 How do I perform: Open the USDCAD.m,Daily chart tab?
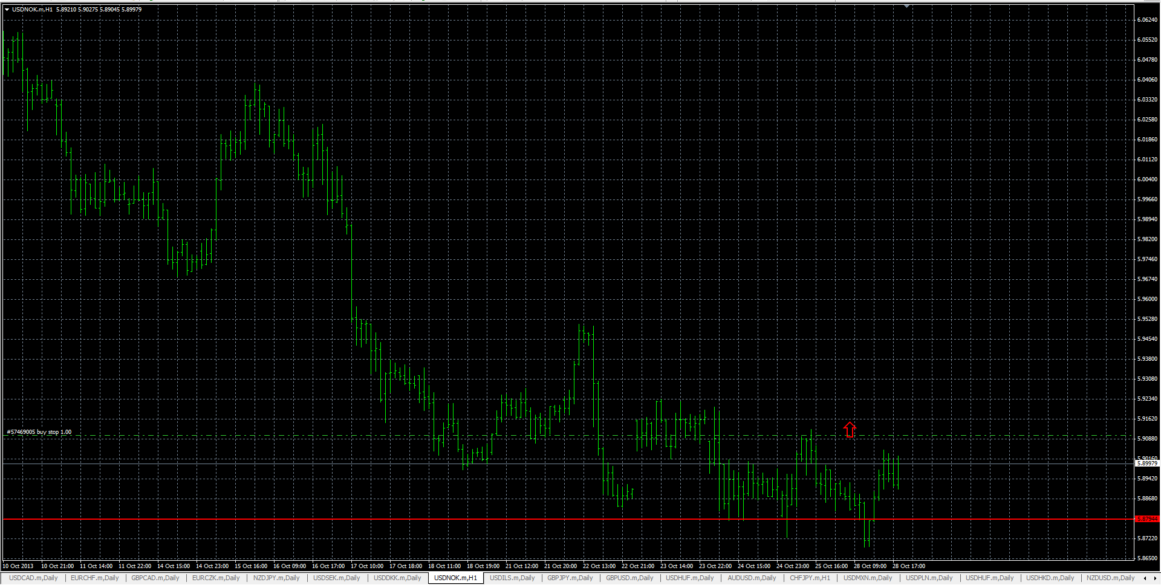[33, 578]
